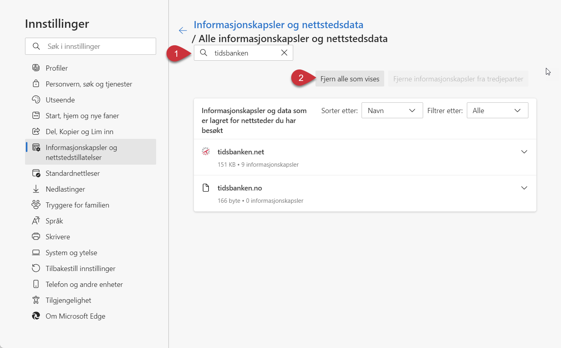The image size is (561, 348).
Task: Click the back arrow beside Informasjonskapsler heading
Action: click(x=183, y=31)
